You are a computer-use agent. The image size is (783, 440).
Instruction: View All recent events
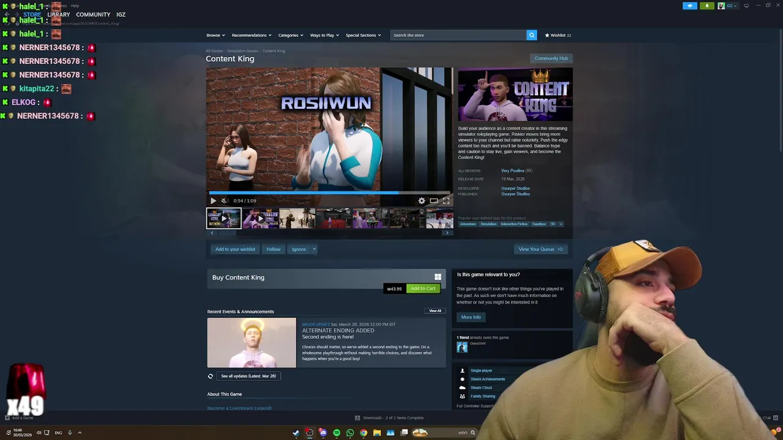click(435, 310)
